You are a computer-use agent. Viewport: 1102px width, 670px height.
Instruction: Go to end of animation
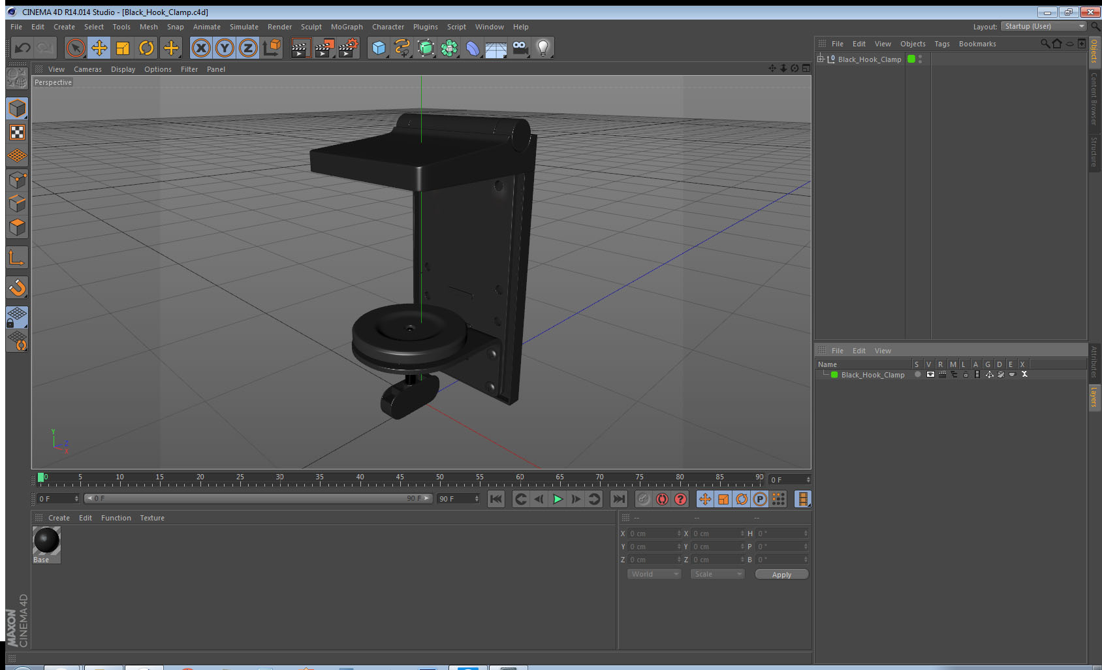(x=618, y=499)
